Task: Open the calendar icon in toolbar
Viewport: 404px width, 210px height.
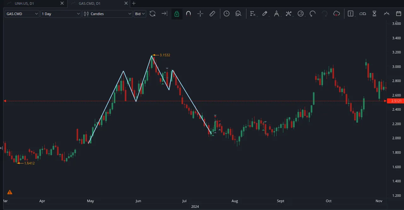Action: pyautogui.click(x=398, y=14)
